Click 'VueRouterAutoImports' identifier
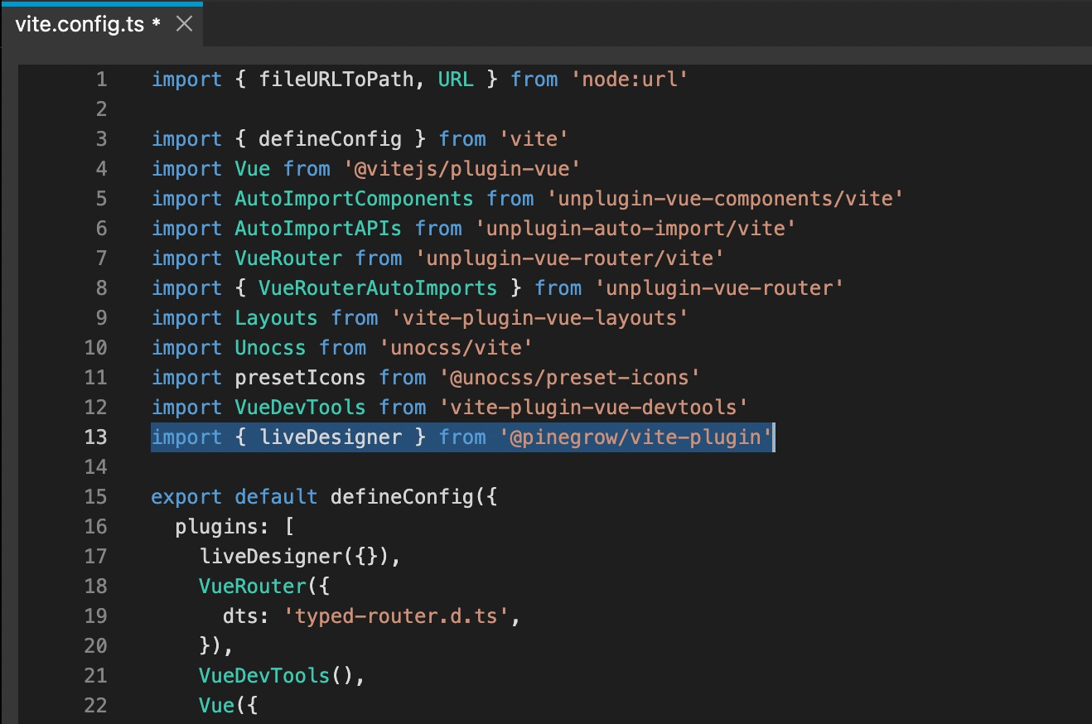This screenshot has height=724, width=1092. (x=378, y=288)
